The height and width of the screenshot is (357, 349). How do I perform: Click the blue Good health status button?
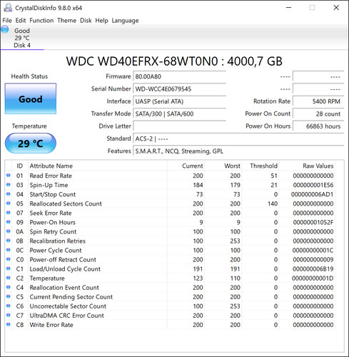[x=31, y=99]
